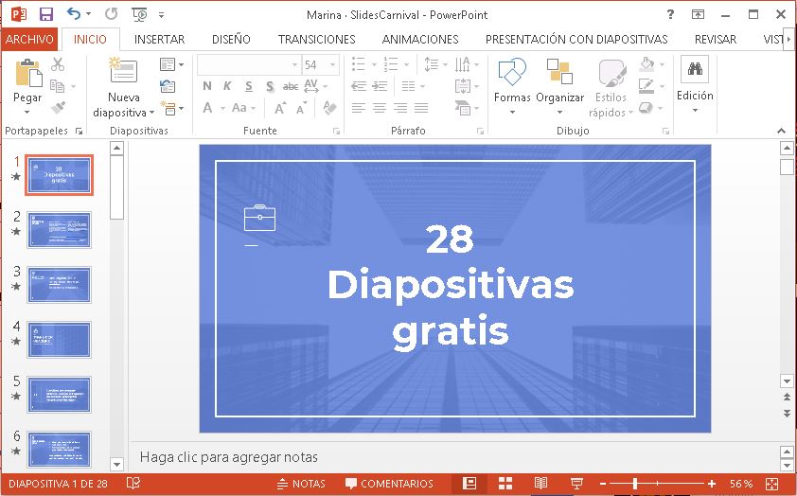The image size is (797, 496).
Task: Decrease list indent level
Action: [359, 86]
